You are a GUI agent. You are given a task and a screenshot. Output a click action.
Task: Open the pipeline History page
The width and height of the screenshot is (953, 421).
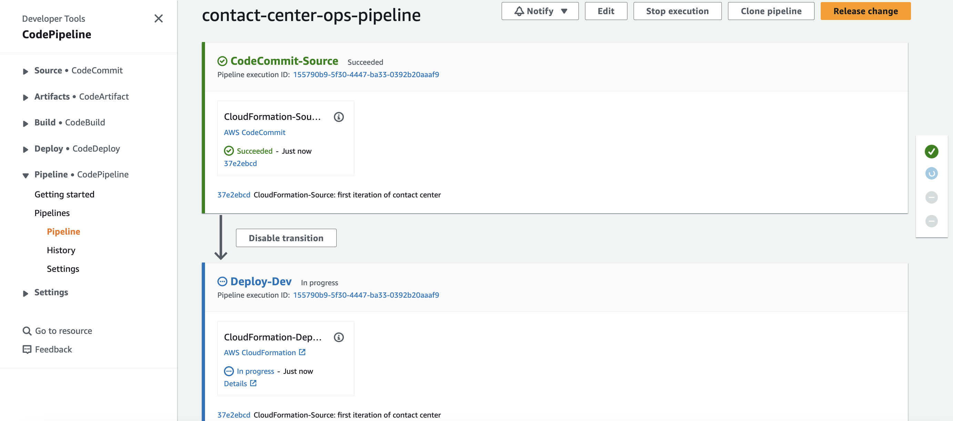[x=61, y=250]
